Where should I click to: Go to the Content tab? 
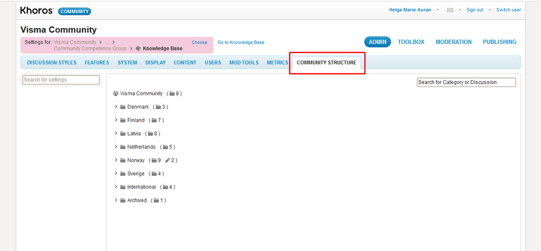point(185,63)
